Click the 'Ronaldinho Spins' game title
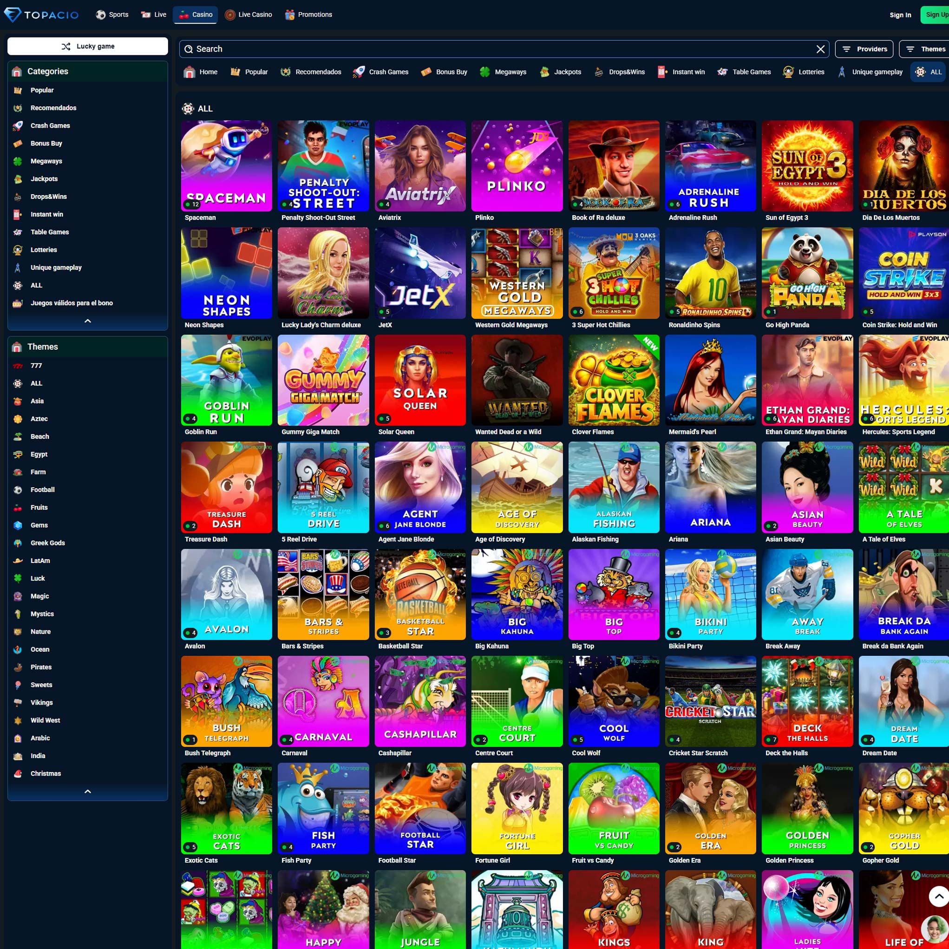 694,325
